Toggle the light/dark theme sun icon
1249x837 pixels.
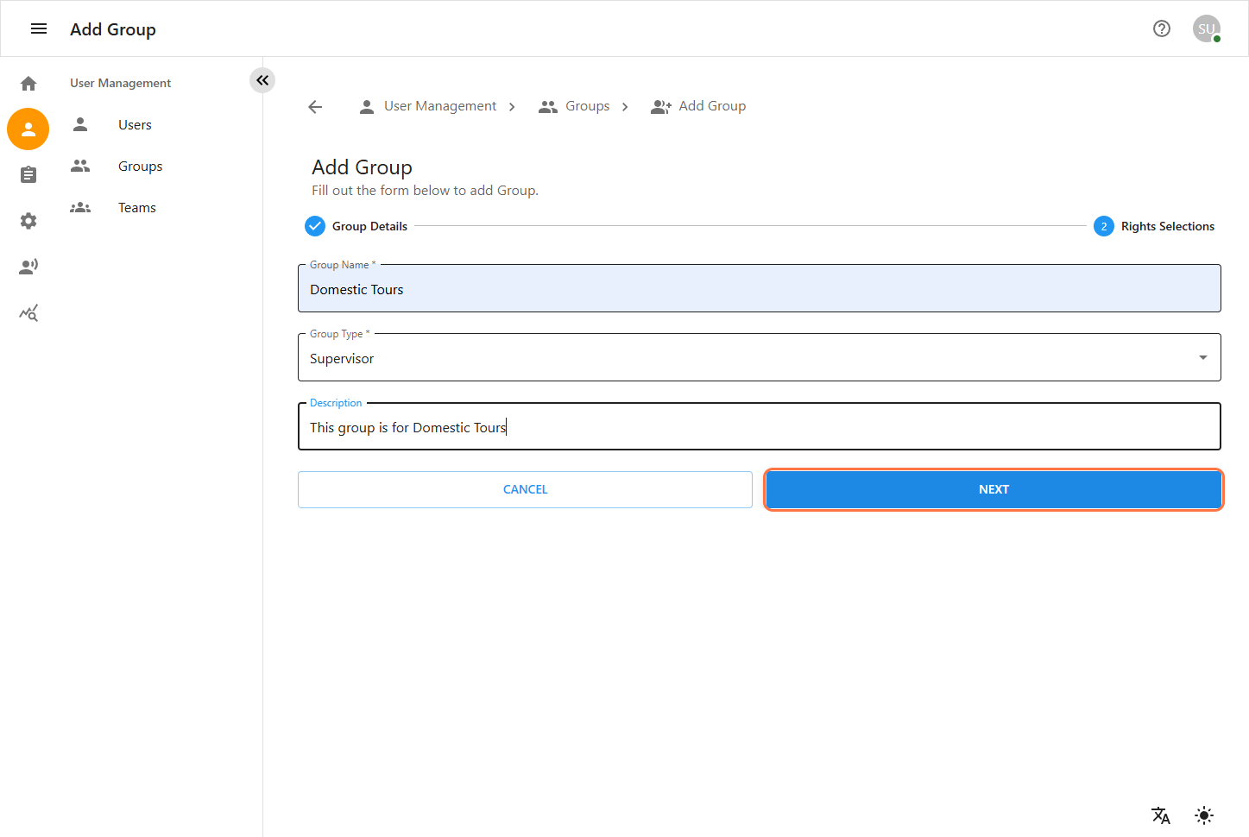click(x=1204, y=815)
